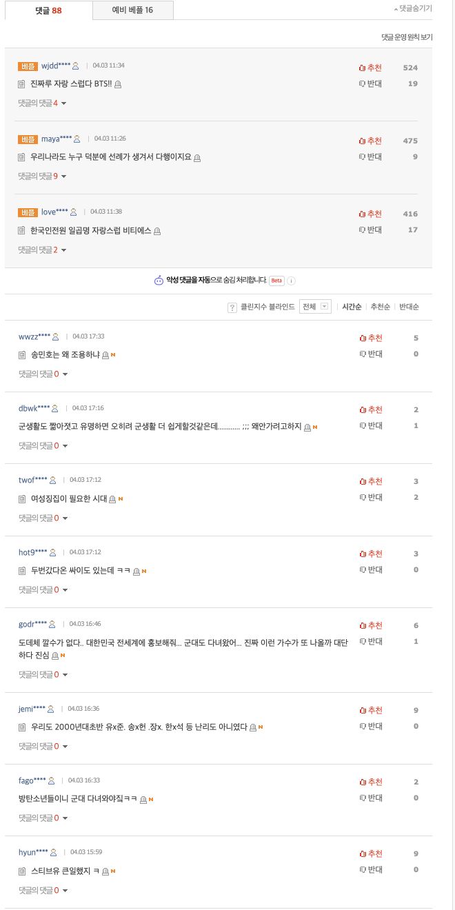Switch to the 예비 베플 16 tab
Viewport: 455px width, 910px height.
(x=132, y=10)
